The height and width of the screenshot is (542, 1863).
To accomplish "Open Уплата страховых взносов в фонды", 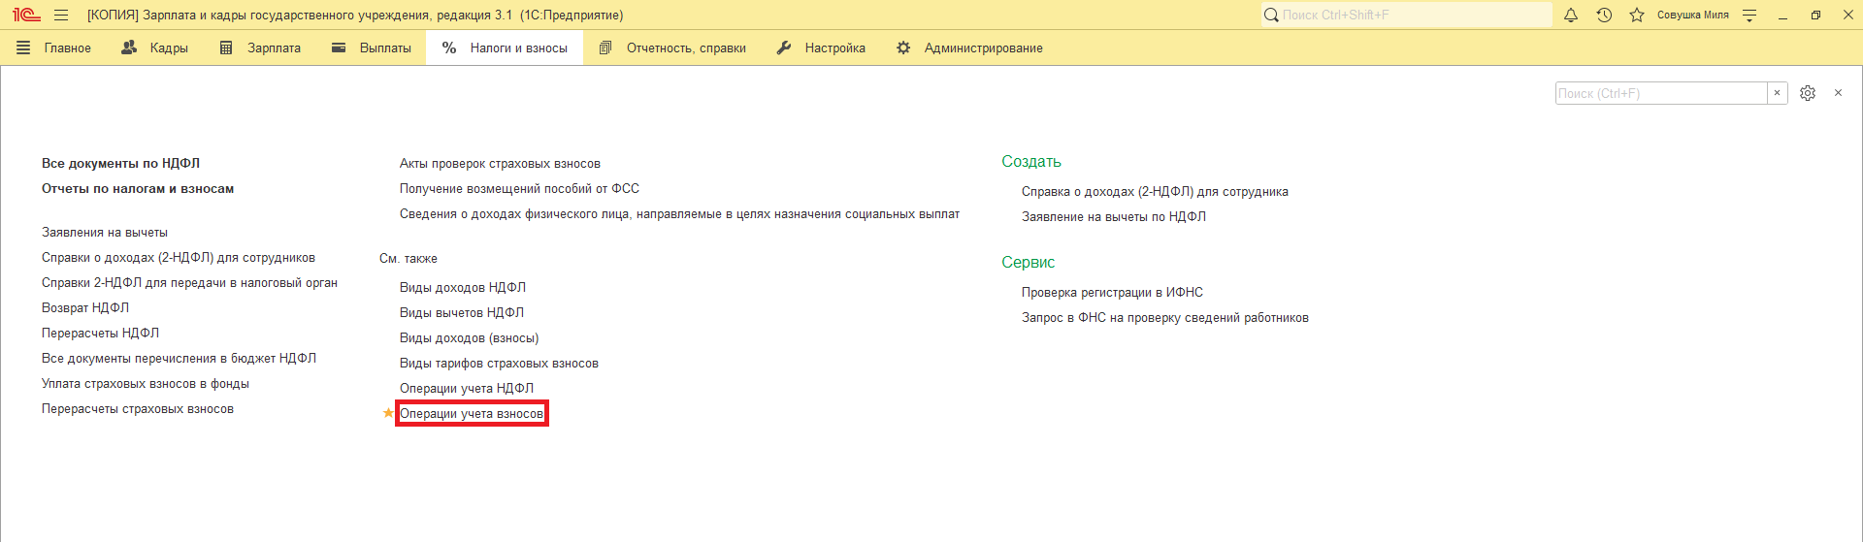I will (x=146, y=383).
